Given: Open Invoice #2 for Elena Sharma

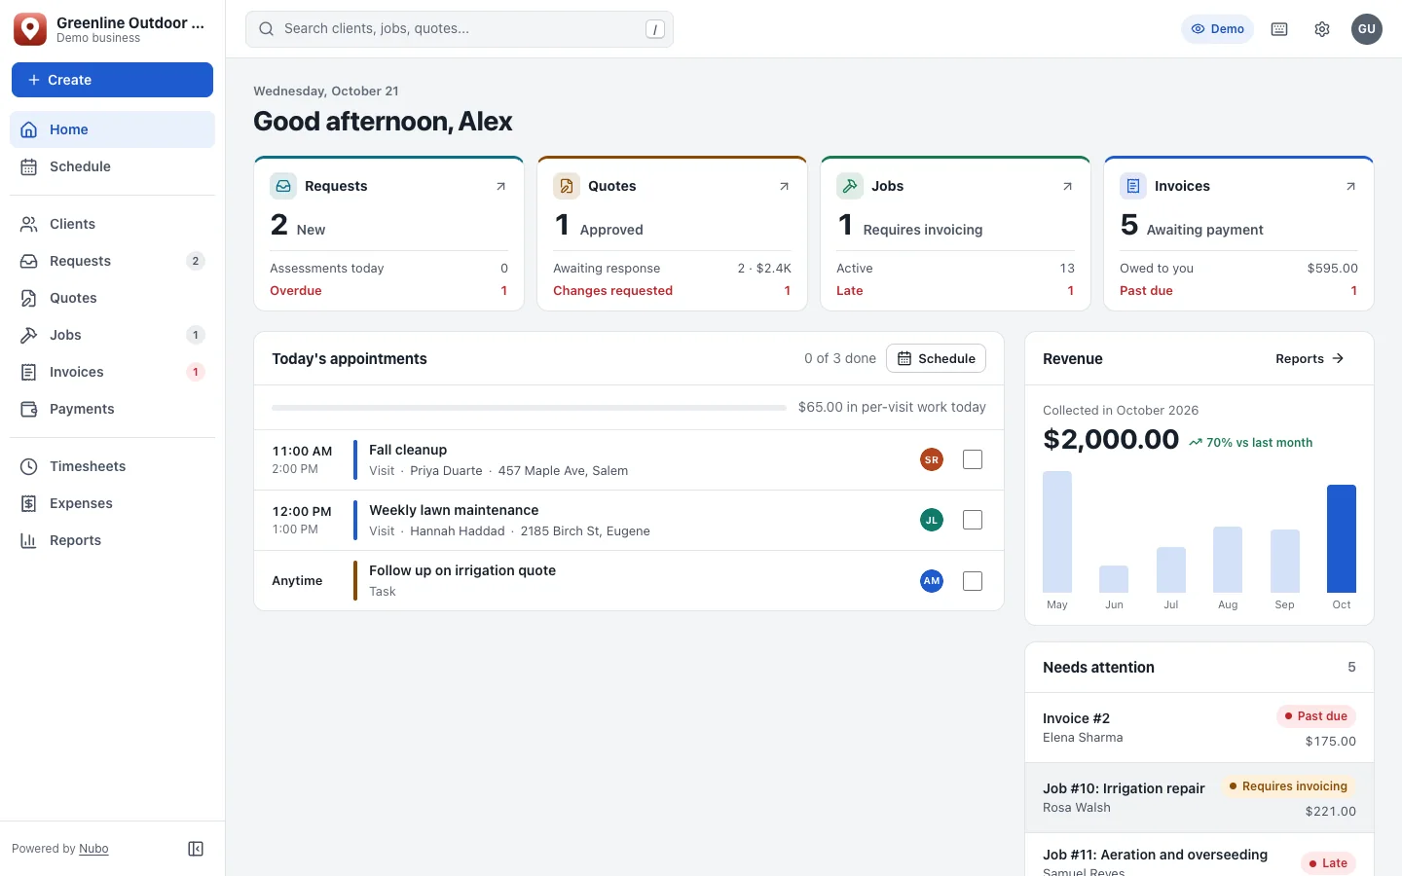Looking at the screenshot, I should (x=1199, y=728).
